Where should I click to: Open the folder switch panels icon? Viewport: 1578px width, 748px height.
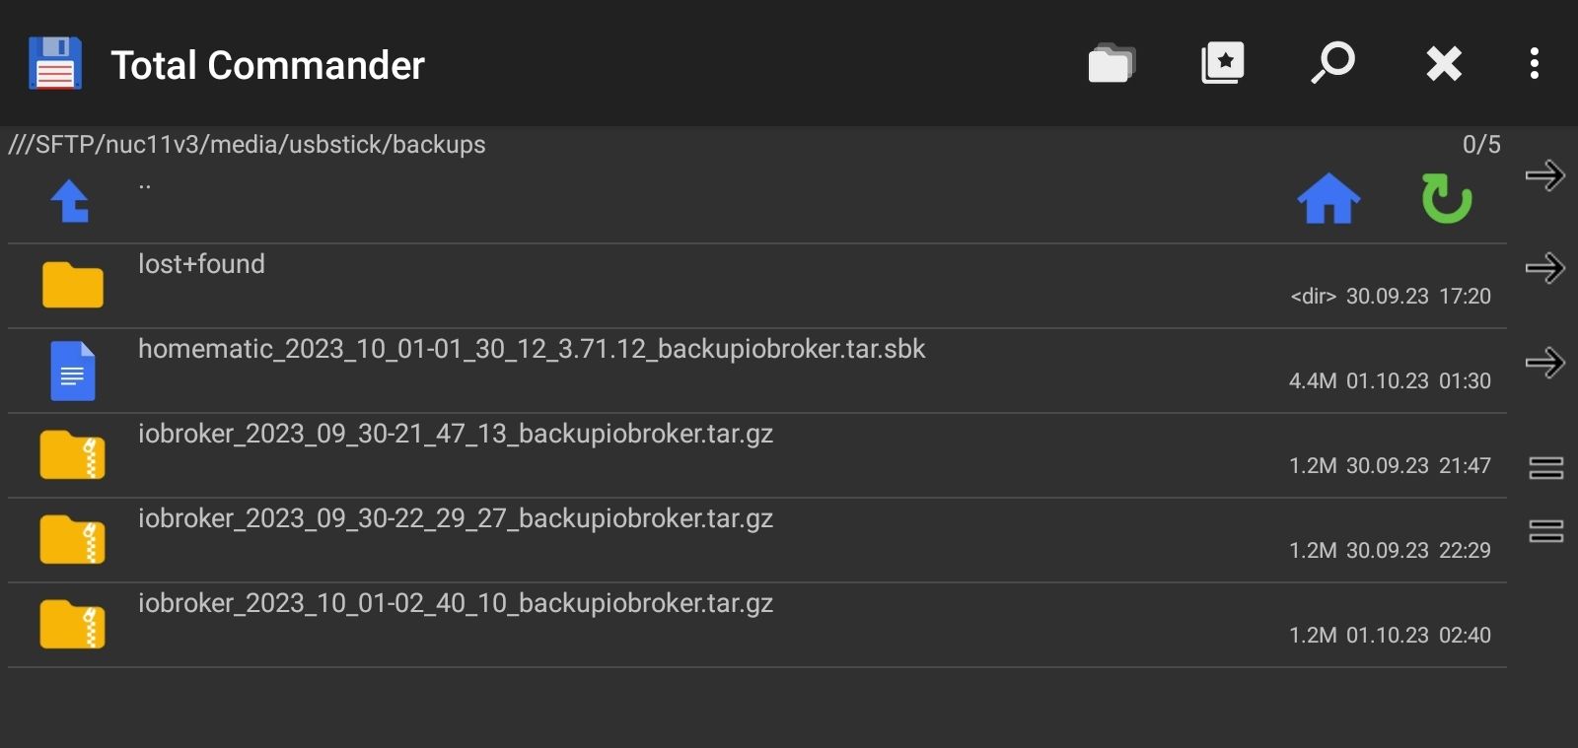[x=1112, y=64]
